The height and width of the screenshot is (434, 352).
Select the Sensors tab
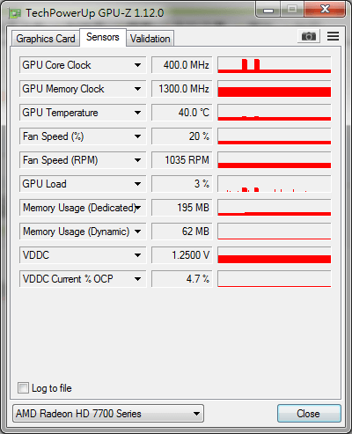point(103,37)
